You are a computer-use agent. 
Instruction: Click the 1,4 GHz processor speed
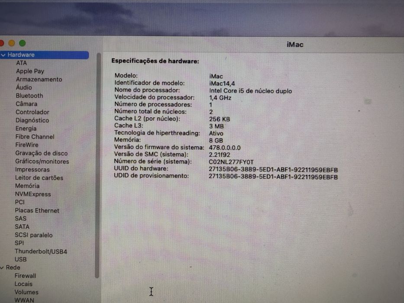pos(220,98)
